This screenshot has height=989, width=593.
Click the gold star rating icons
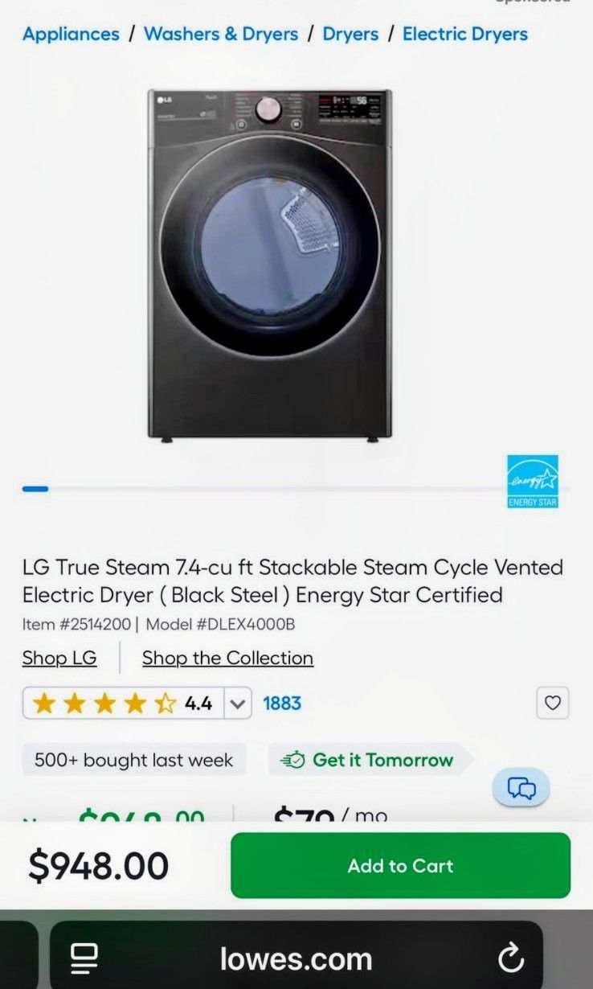(x=104, y=704)
